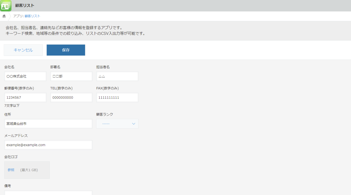351x195 pixels.
Task: Click the TEL field with 0000000000
Action: [71, 97]
